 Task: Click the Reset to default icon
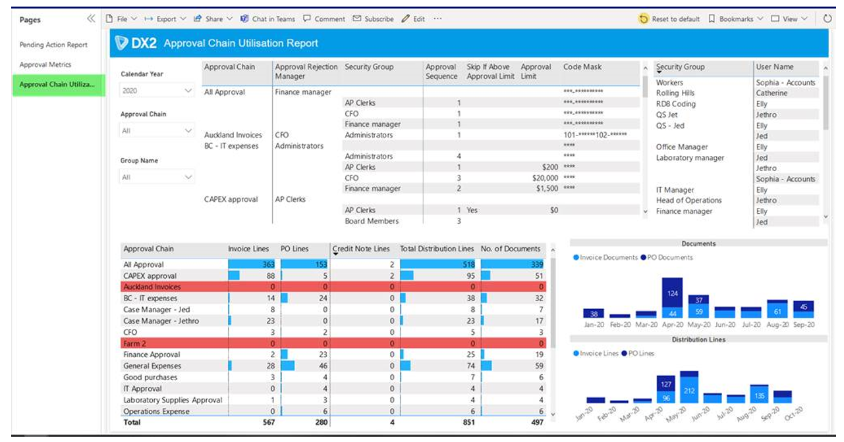click(x=644, y=19)
